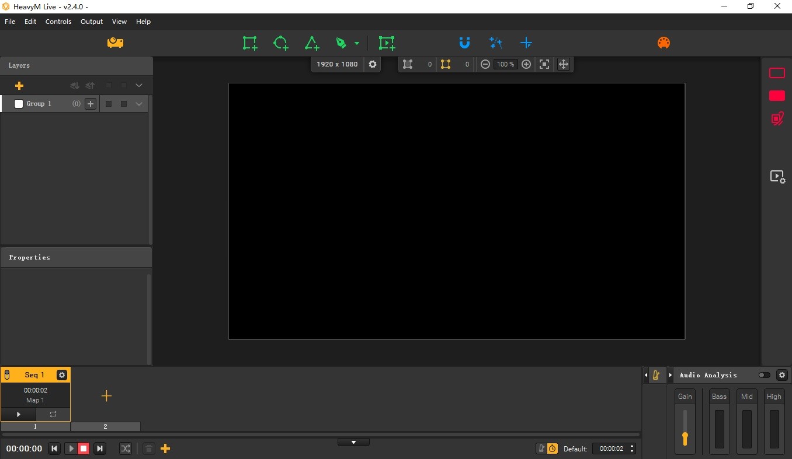
Task: Select the add triangle shape tool
Action: pos(312,43)
